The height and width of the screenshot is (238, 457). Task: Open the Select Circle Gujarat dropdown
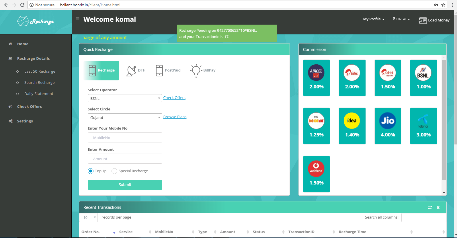tap(125, 118)
